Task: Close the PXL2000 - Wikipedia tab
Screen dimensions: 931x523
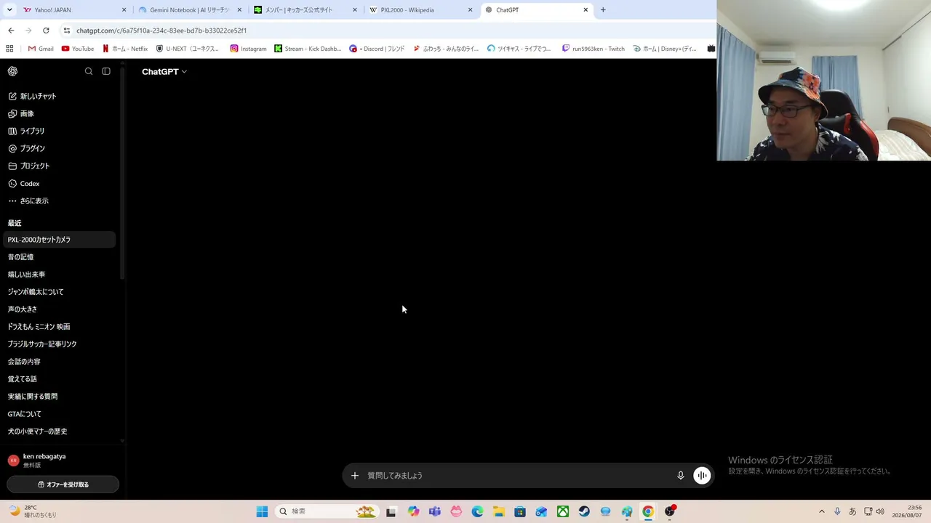Action: pos(471,10)
